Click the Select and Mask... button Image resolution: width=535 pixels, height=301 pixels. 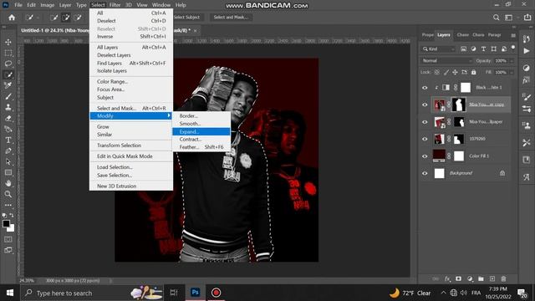click(x=231, y=17)
